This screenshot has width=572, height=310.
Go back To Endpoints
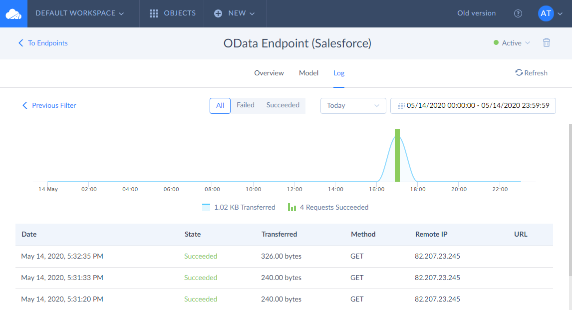(x=43, y=43)
